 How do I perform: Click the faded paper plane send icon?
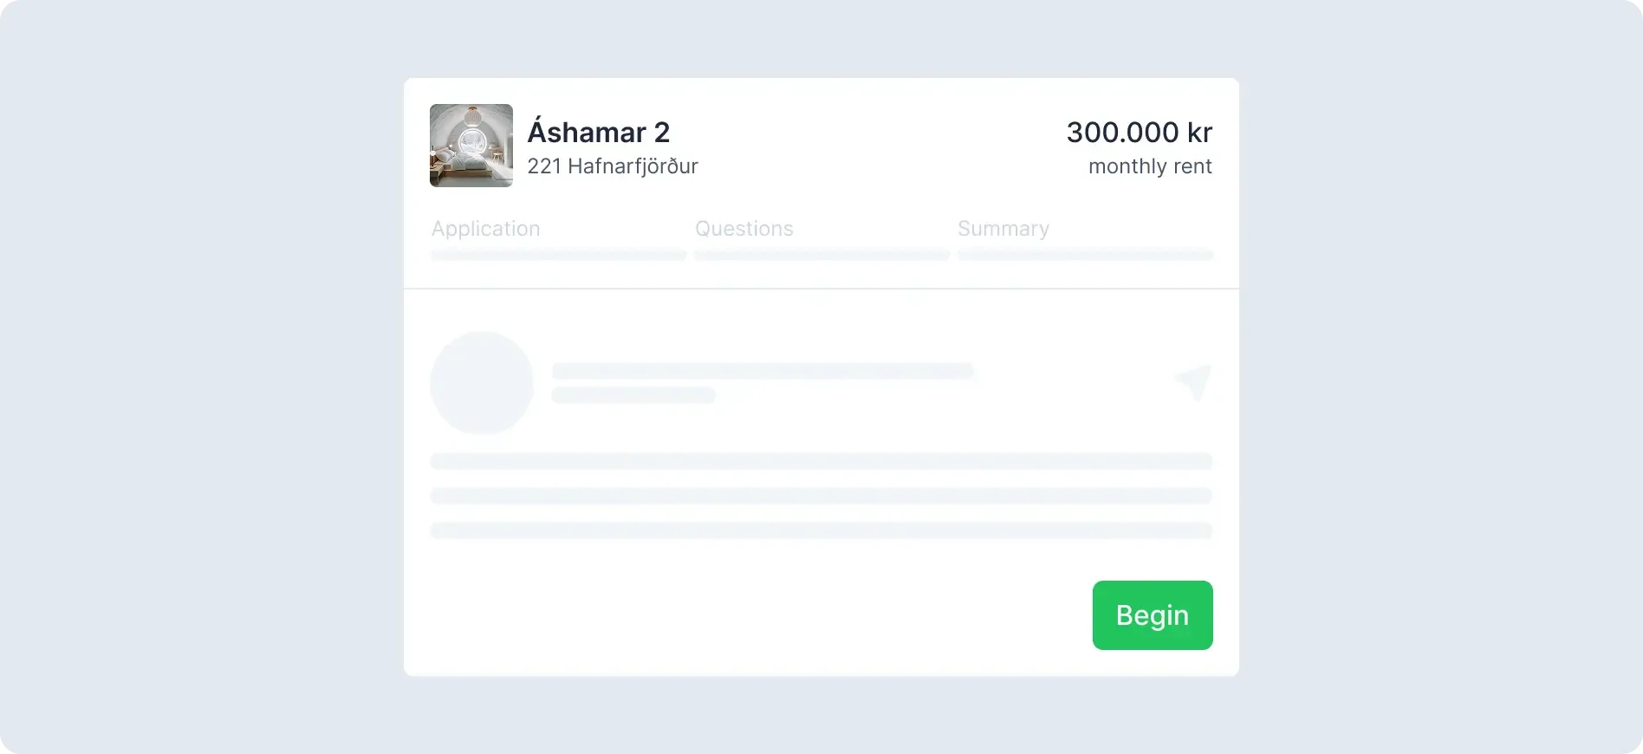pos(1193,382)
